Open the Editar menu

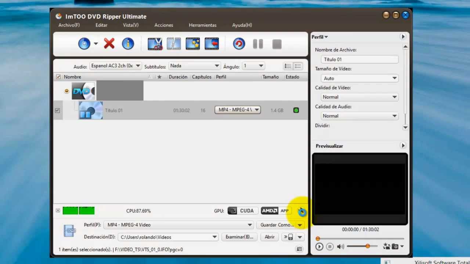click(x=101, y=25)
